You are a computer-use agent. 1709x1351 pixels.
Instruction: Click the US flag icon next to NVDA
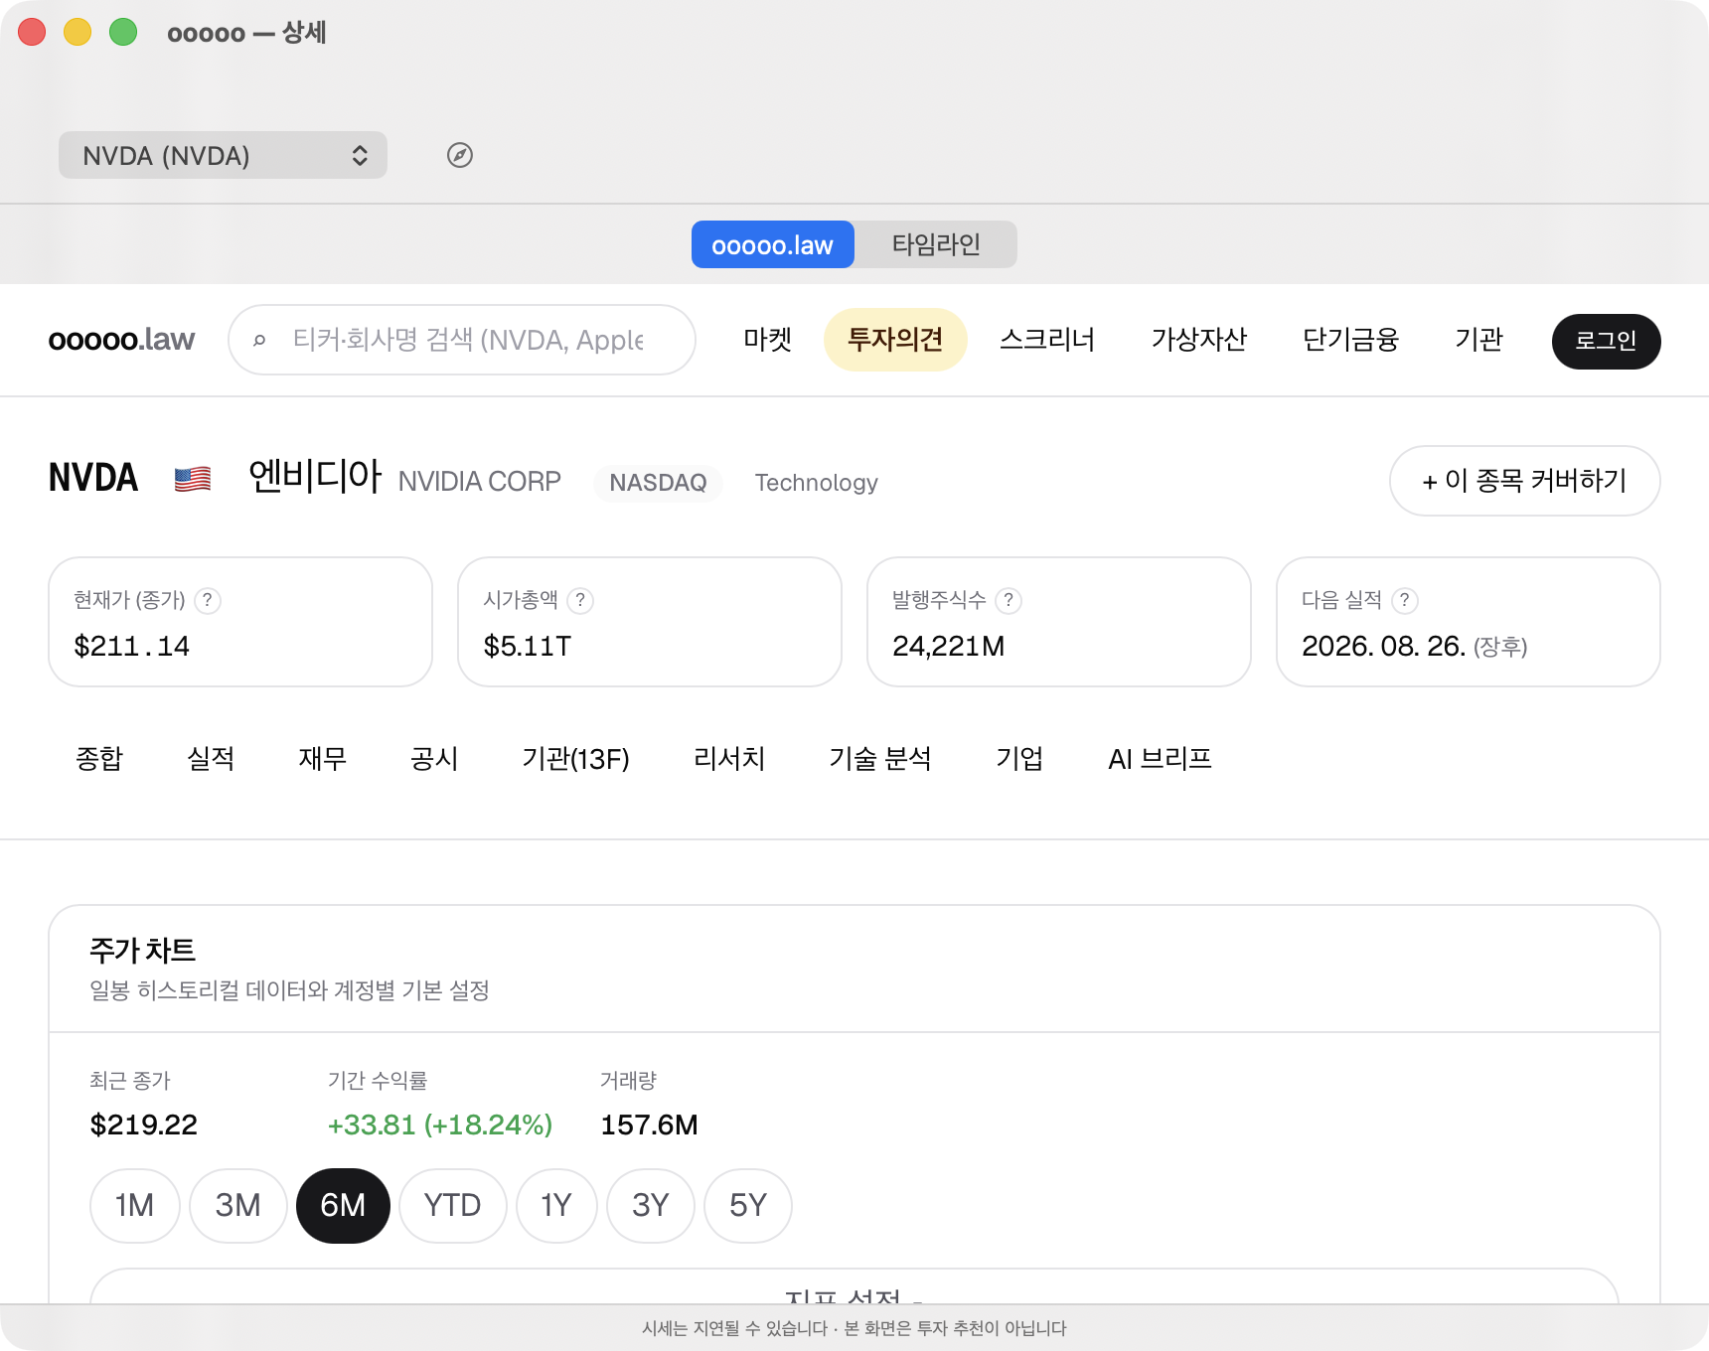(193, 480)
